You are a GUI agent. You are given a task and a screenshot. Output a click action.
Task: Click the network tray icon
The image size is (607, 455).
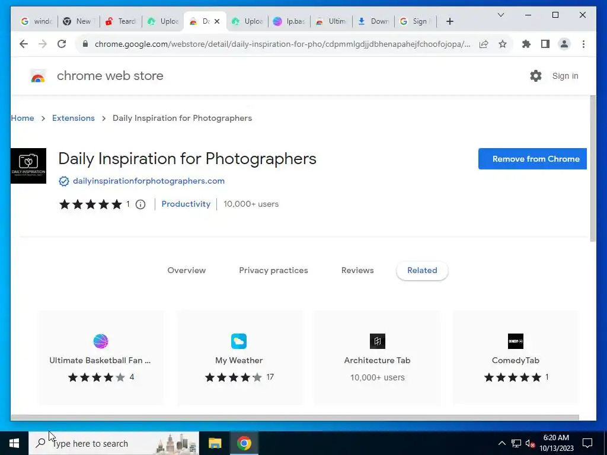516,443
